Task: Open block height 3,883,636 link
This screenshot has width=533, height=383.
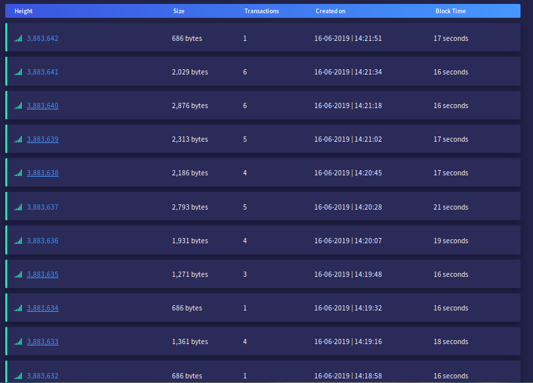Action: 43,241
